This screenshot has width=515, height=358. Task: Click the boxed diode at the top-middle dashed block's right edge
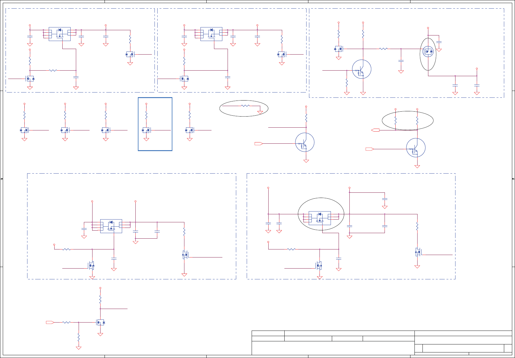point(282,54)
